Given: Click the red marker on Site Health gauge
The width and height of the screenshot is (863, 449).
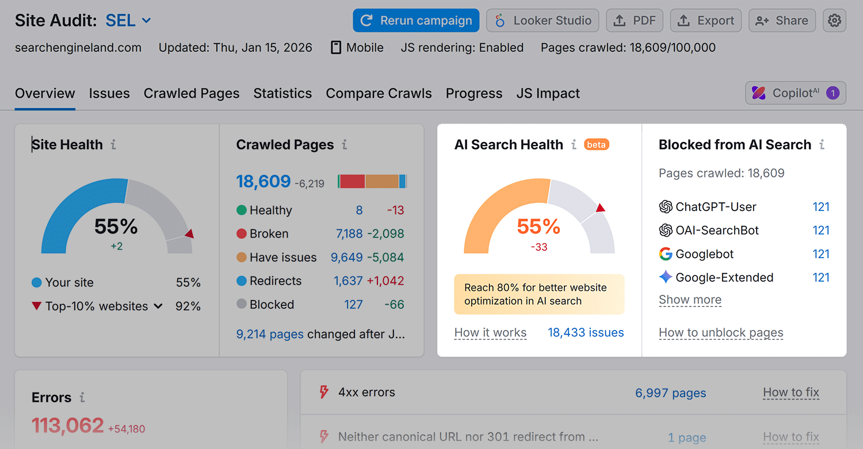Looking at the screenshot, I should point(189,233).
